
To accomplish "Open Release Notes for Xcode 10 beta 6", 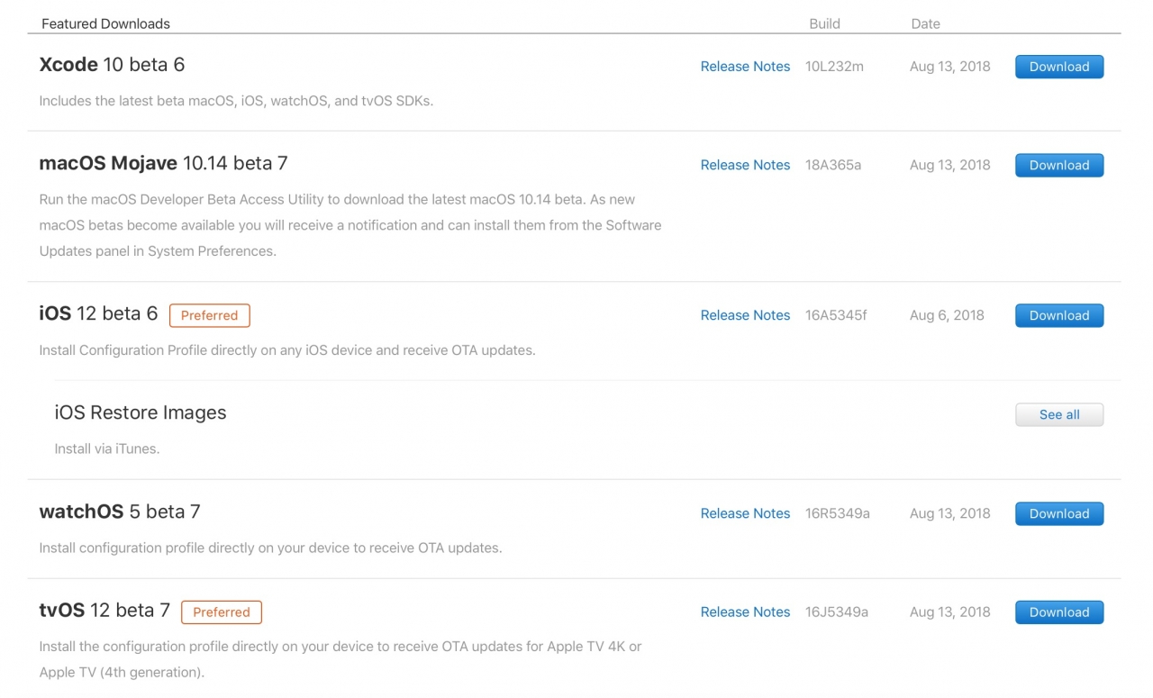I will 745,66.
